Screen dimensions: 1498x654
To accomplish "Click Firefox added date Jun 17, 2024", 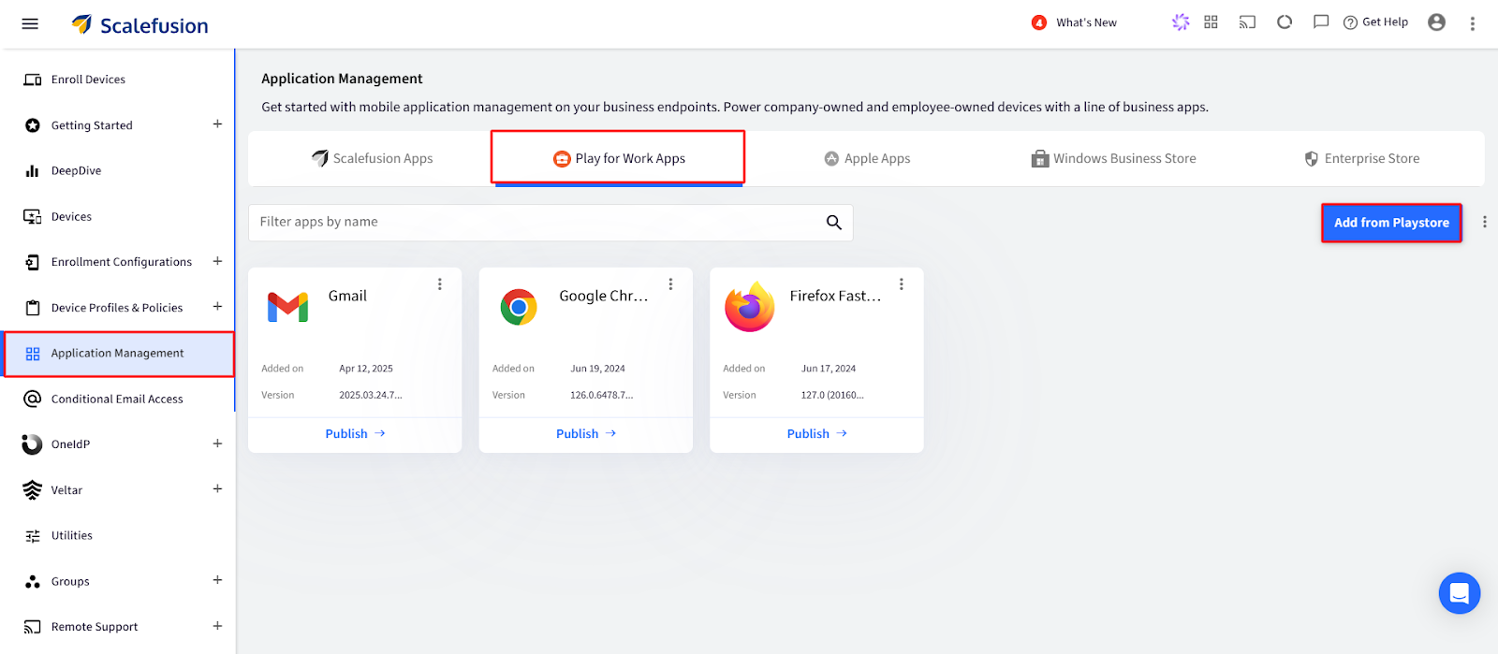I will click(829, 369).
